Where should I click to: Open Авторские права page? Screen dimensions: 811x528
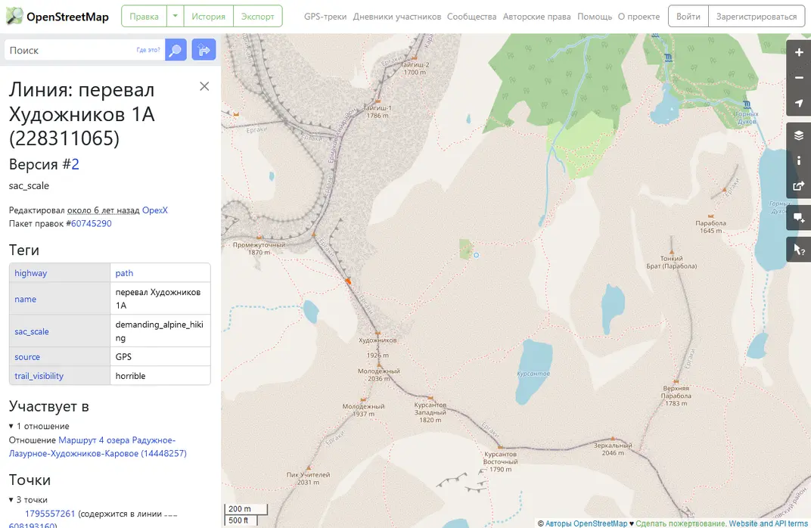536,17
